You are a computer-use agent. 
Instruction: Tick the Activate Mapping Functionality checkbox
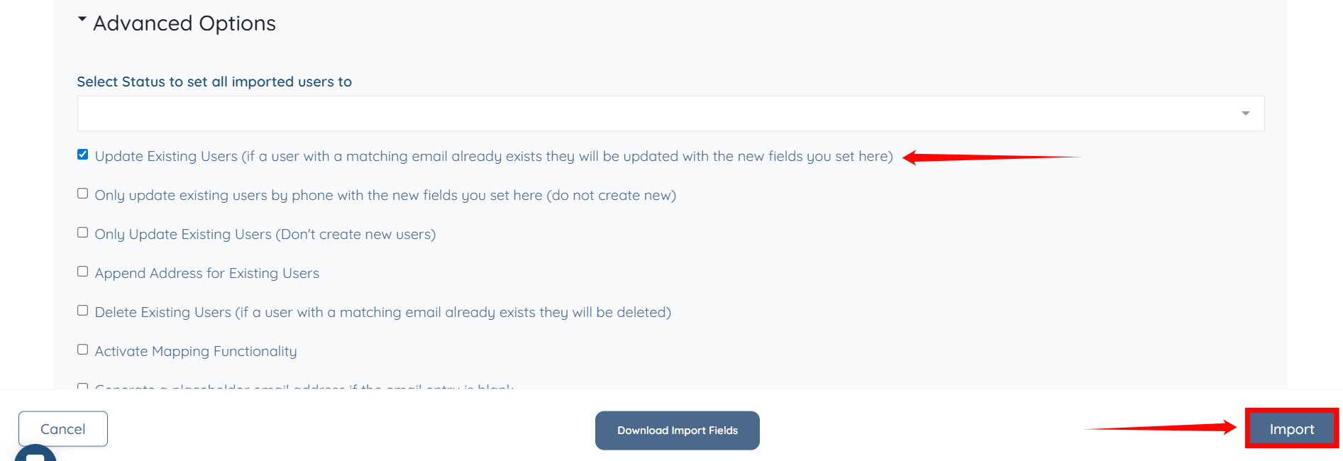[83, 350]
